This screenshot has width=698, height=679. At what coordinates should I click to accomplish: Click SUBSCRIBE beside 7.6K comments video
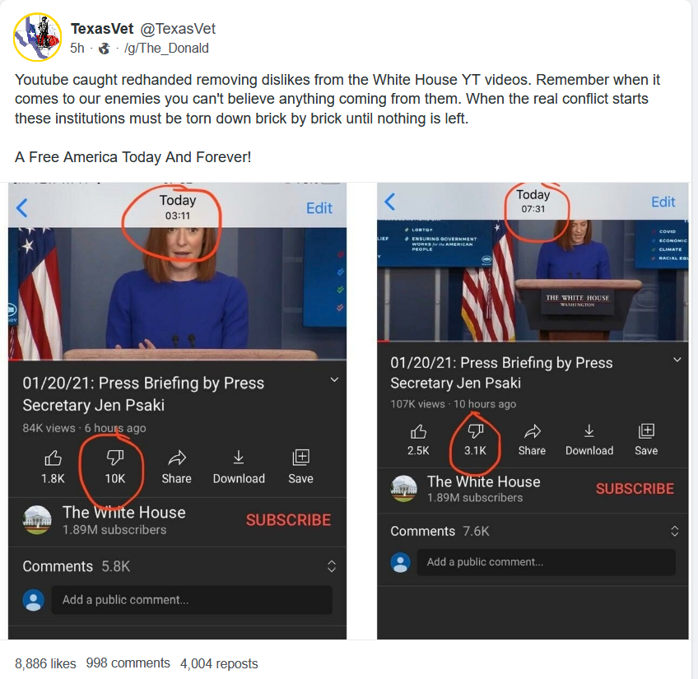coord(635,489)
